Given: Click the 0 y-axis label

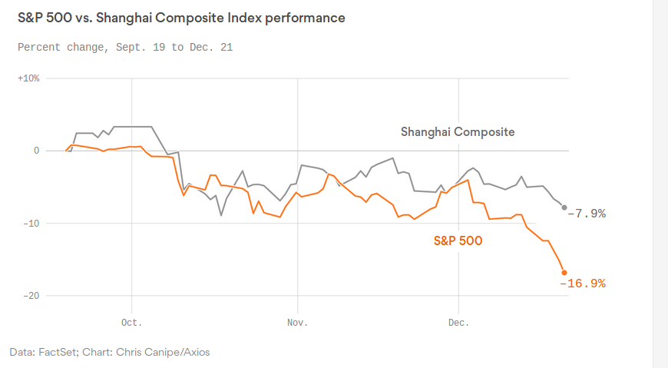Looking at the screenshot, I should pos(35,151).
